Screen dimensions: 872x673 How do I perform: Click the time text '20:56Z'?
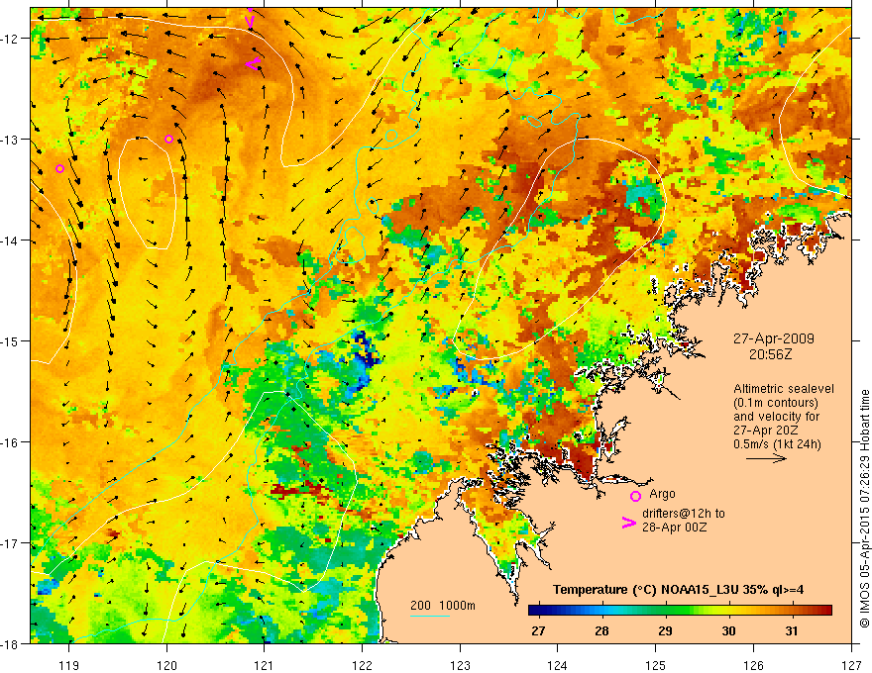[x=770, y=354]
